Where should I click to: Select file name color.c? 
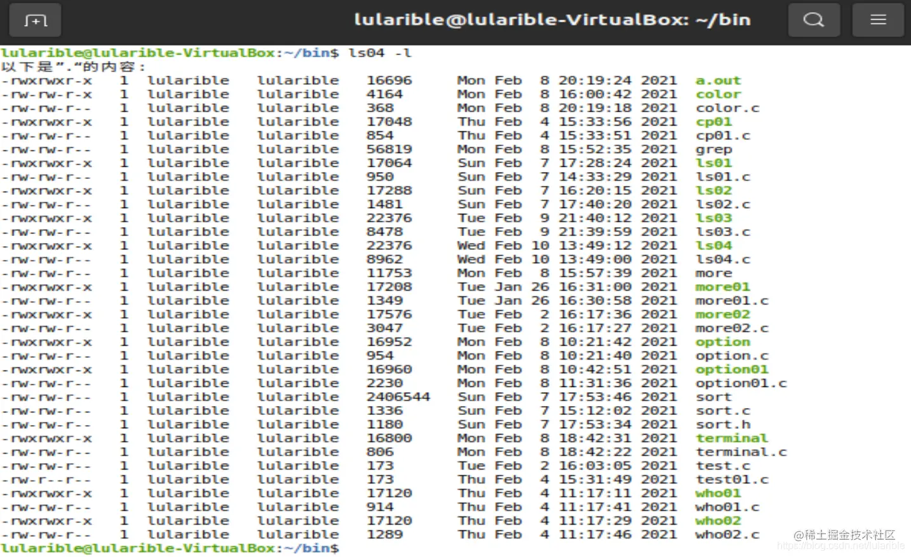[727, 108]
